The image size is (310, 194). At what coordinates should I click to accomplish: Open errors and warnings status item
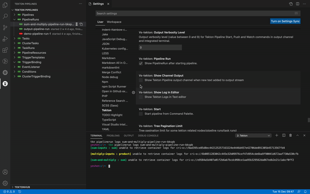click(9, 192)
